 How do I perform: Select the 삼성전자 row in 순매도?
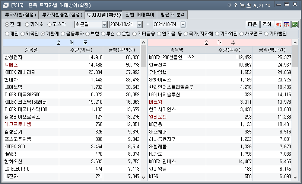click(x=71, y=57)
